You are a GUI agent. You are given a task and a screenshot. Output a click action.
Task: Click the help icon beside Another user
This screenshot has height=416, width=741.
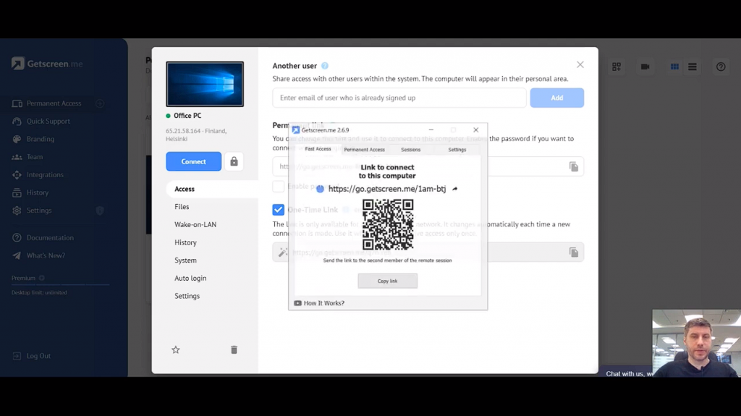[x=325, y=66]
